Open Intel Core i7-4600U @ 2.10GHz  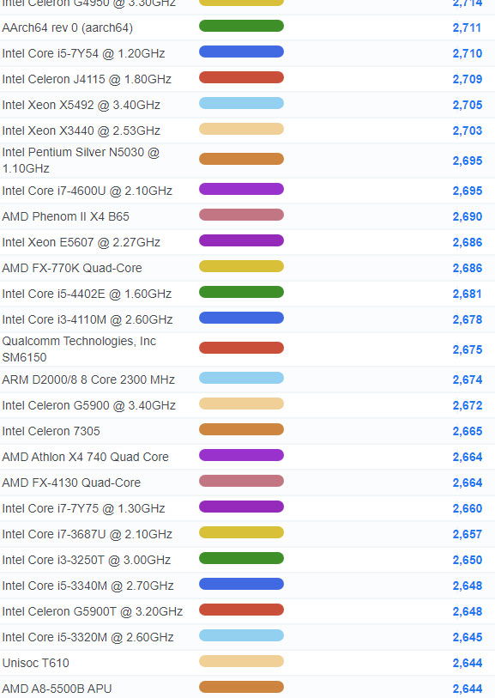pyautogui.click(x=88, y=191)
